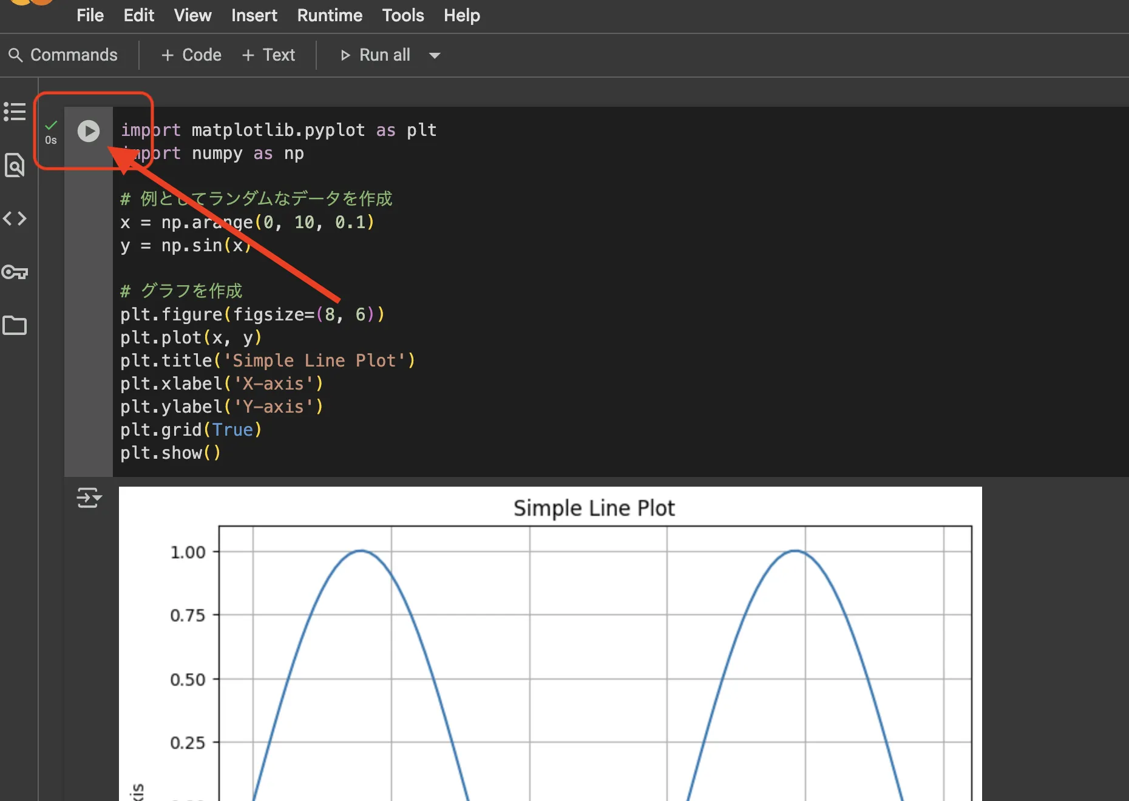This screenshot has width=1129, height=801.
Task: Open the files folder icon in sidebar
Action: 15,326
